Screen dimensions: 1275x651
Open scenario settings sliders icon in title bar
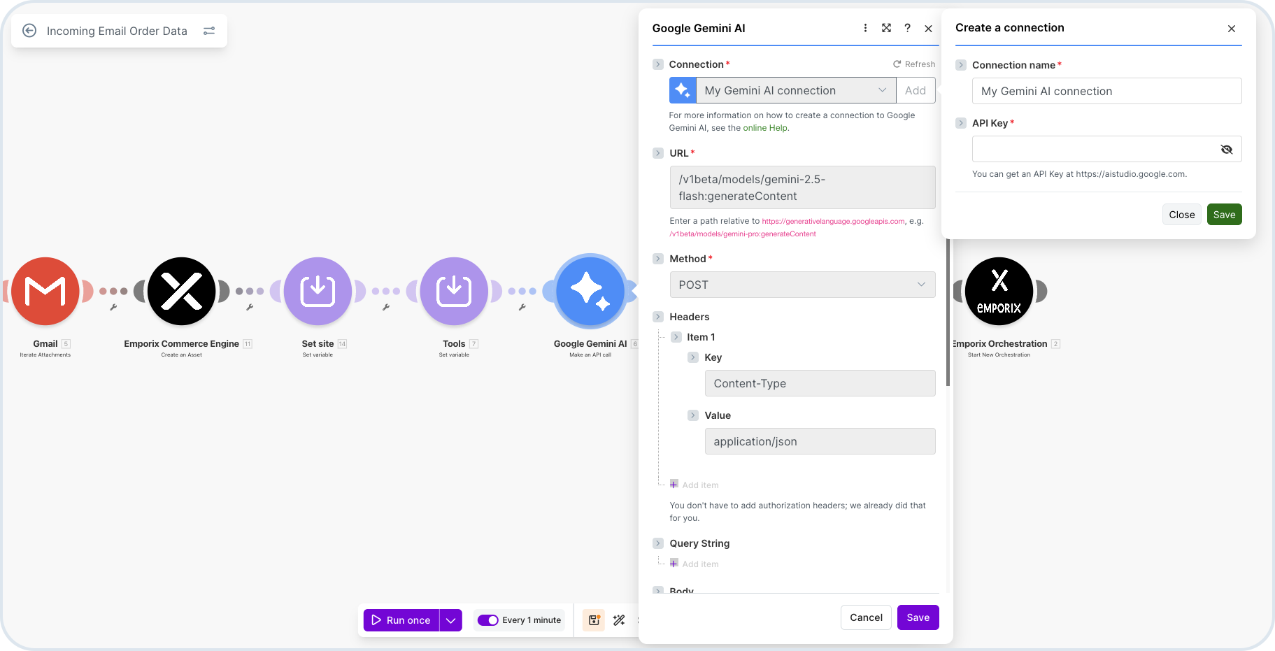click(209, 31)
